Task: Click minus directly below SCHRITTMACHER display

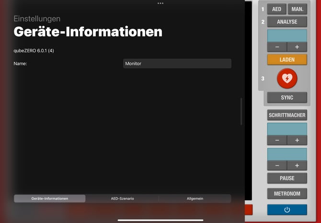Action: pos(277,140)
